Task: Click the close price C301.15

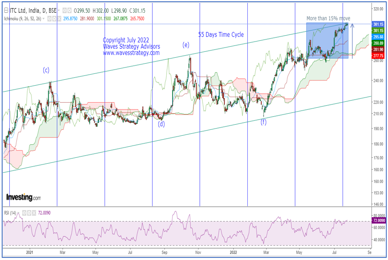Action: tap(137, 11)
